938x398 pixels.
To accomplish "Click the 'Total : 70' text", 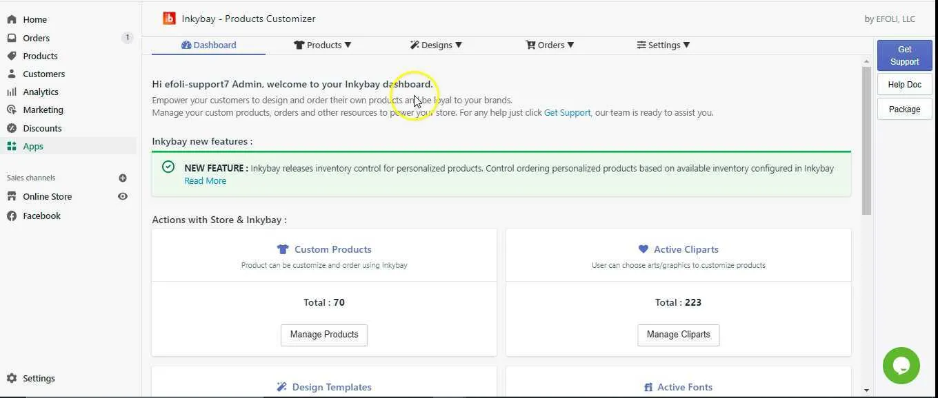I will coord(324,302).
